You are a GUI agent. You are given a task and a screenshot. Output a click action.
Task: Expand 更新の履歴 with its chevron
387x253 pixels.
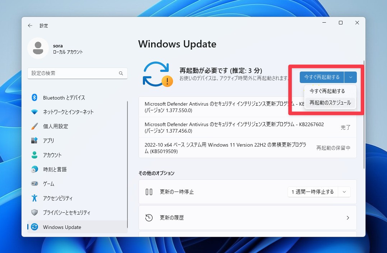point(348,218)
